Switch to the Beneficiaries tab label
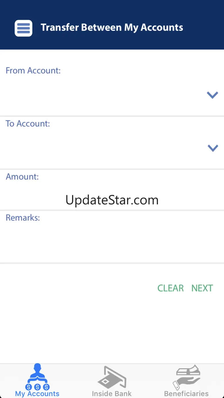Image resolution: width=224 pixels, height=398 pixels. pyautogui.click(x=186, y=394)
